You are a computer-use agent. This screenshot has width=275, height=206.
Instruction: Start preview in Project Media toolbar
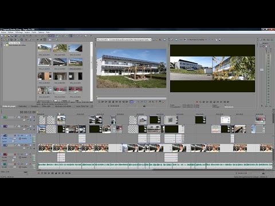(38, 39)
